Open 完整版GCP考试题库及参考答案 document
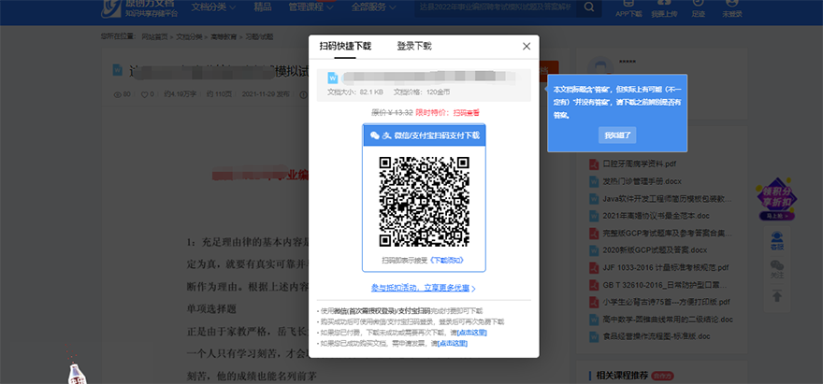The width and height of the screenshot is (823, 384). coord(667,233)
